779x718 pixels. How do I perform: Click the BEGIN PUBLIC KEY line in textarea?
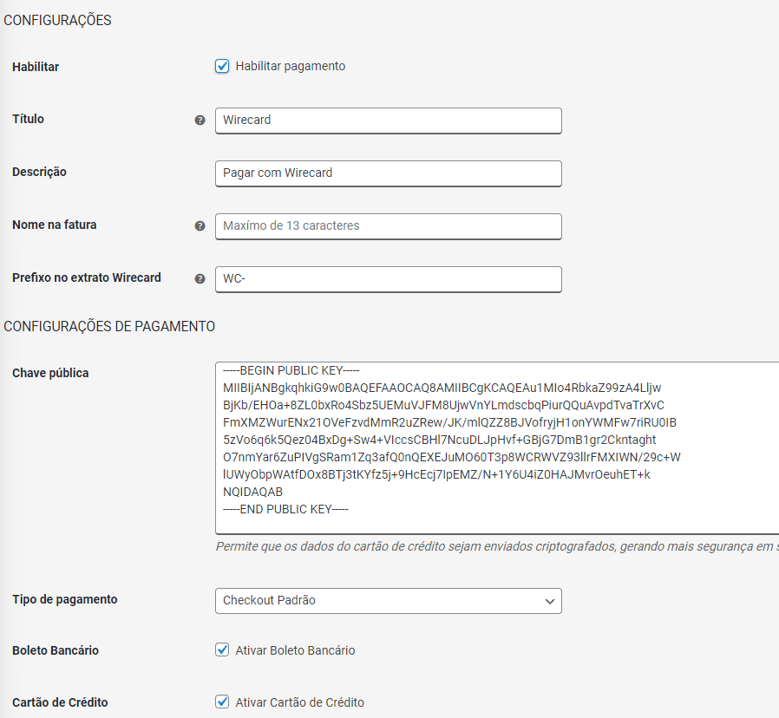(x=291, y=370)
